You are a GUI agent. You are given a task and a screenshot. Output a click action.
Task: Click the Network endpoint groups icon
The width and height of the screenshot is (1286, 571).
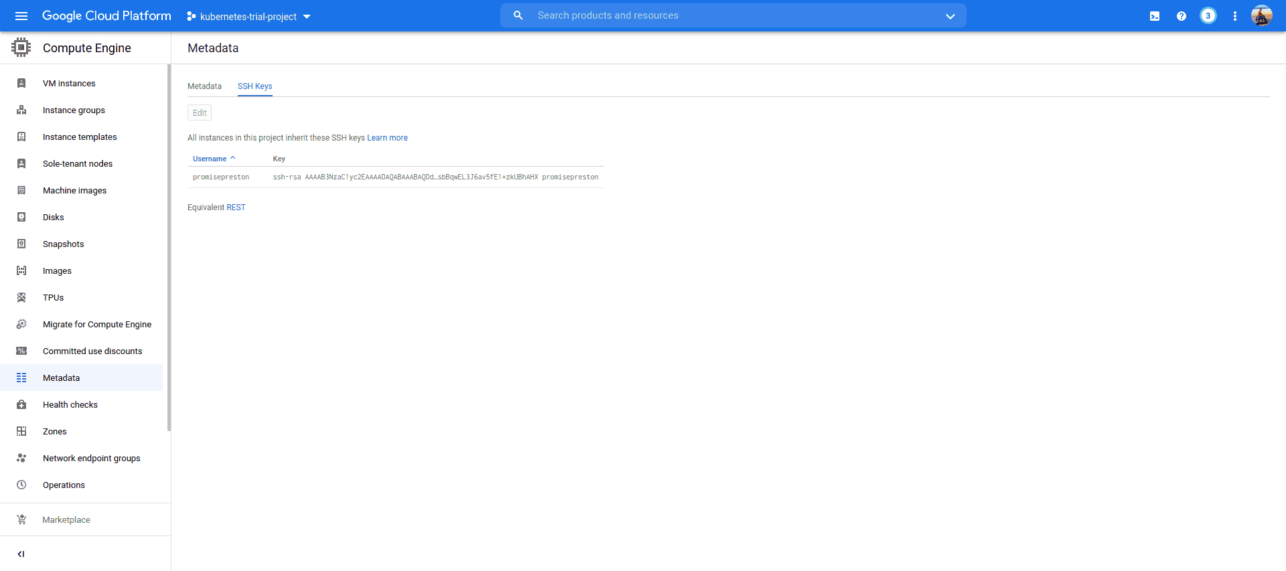(21, 458)
